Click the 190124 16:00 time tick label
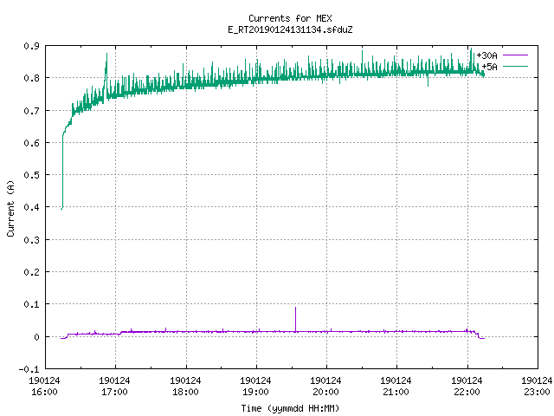 click(x=44, y=387)
